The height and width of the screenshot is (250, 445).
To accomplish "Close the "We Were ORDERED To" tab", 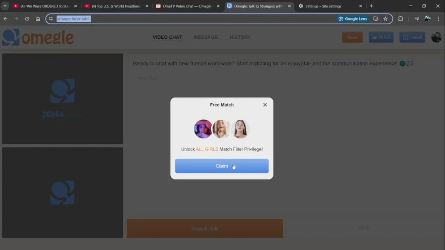I will tap(75, 6).
